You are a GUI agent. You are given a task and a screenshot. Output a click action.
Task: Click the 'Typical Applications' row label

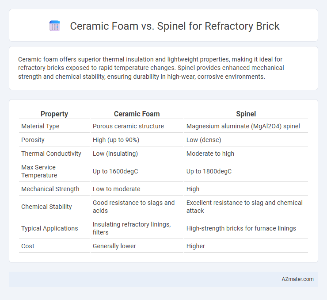49,228
